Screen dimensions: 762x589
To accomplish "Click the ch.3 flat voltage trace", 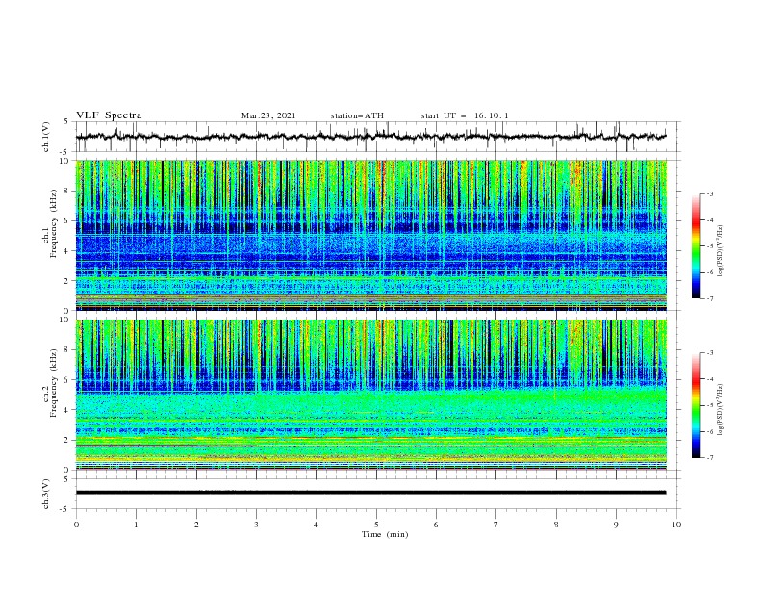I will pyautogui.click(x=370, y=493).
